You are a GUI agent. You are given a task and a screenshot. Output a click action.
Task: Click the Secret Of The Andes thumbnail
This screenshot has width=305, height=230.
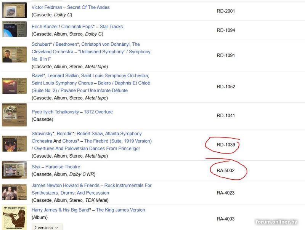pyautogui.click(x=14, y=10)
